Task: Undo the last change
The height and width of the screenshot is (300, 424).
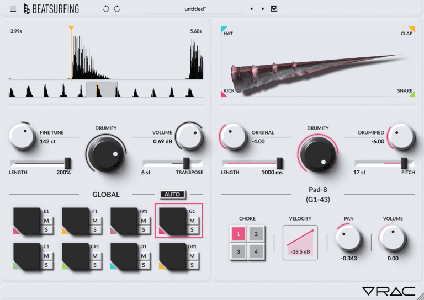Action: [x=106, y=9]
